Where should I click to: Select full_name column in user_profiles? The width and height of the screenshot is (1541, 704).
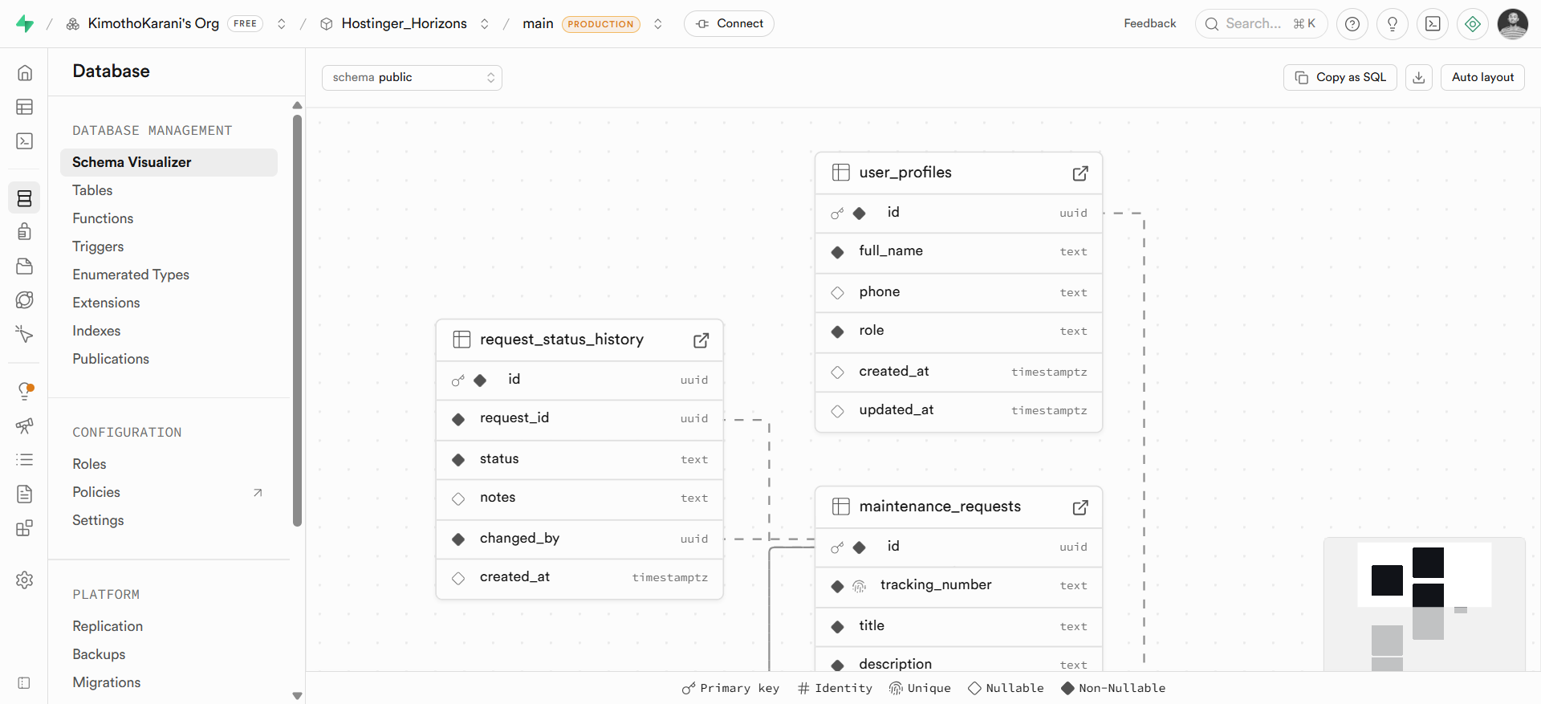click(958, 252)
